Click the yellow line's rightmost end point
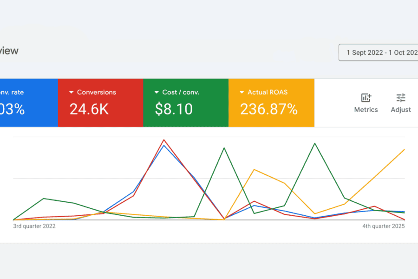 (x=404, y=150)
